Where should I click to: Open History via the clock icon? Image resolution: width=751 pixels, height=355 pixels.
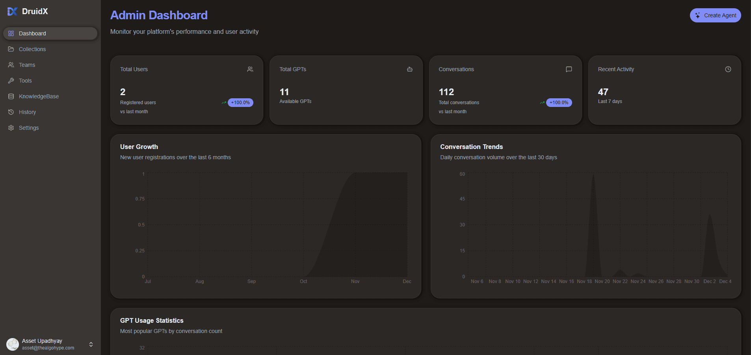pos(11,112)
